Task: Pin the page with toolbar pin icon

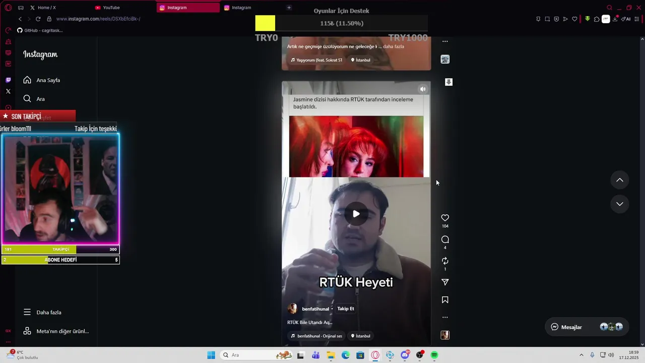Action: (538, 19)
